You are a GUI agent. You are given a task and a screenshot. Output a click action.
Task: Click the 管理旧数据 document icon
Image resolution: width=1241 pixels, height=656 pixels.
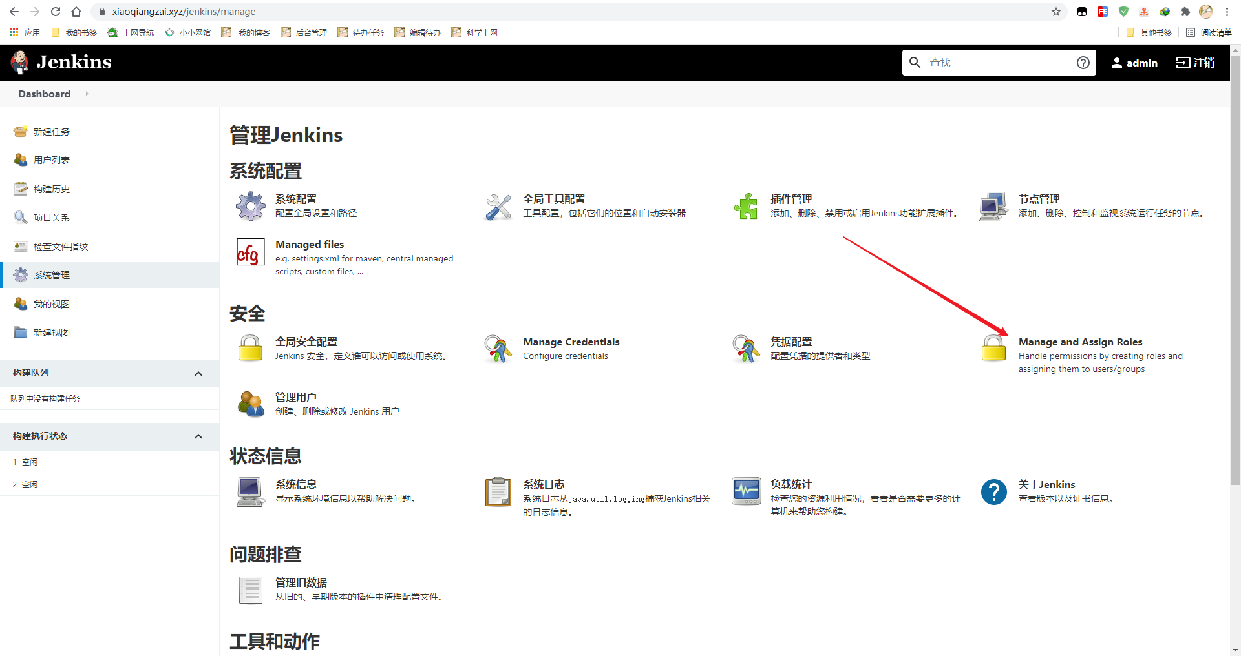coord(250,589)
